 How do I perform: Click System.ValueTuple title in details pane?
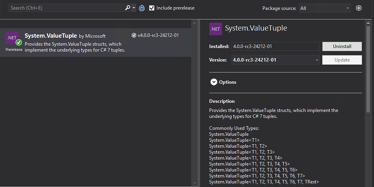click(x=256, y=28)
